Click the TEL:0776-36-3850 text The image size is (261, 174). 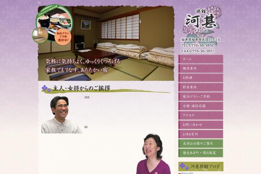pyautogui.click(x=198, y=45)
